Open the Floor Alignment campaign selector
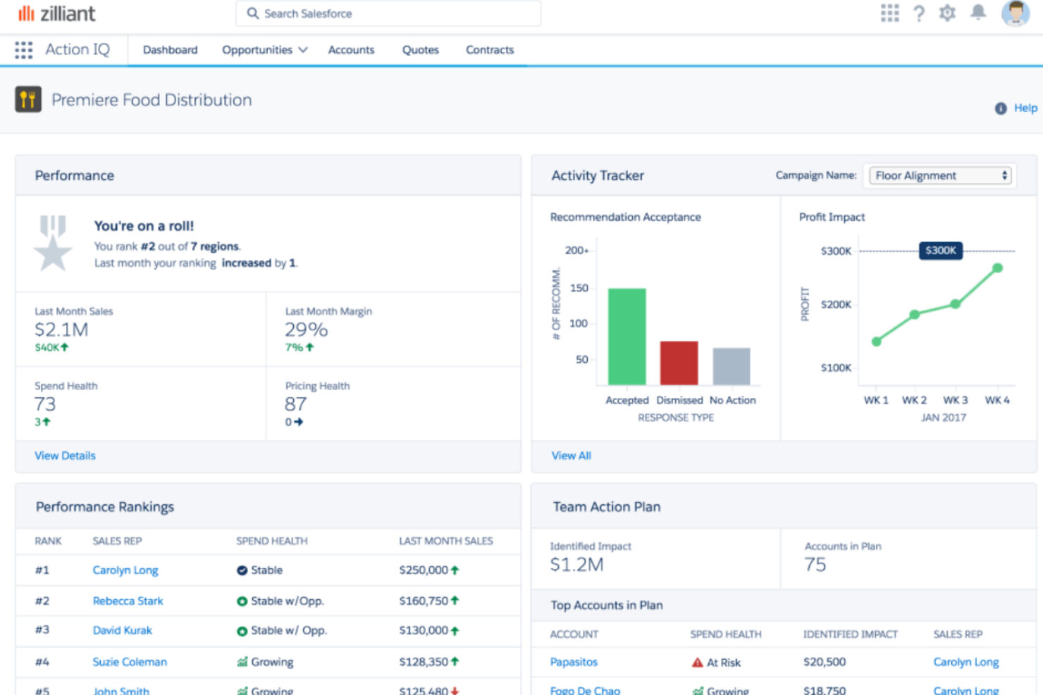1043x695 pixels. (939, 175)
